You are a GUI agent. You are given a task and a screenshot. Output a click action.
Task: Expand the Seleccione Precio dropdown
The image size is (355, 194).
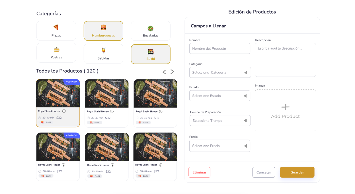click(x=220, y=146)
